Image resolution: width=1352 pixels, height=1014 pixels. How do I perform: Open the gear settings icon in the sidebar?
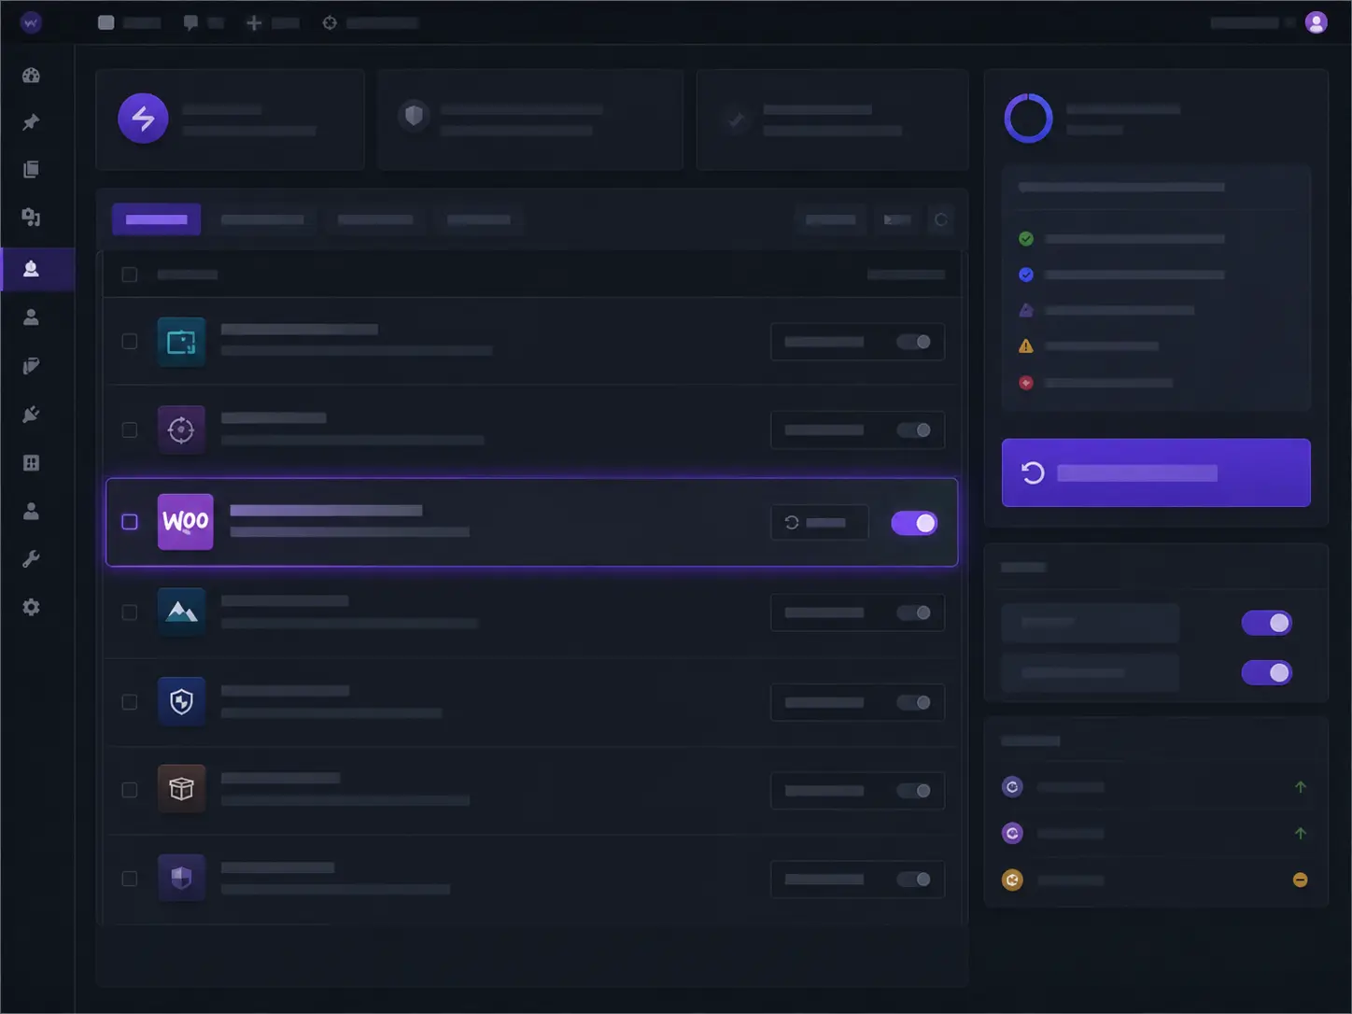click(31, 607)
